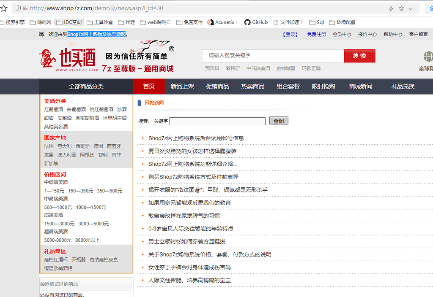
Task: Click the red 搜索 search button
Action: point(359,56)
